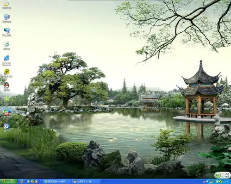Open the Windows Start menu
This screenshot has width=231, height=184.
(8, 182)
